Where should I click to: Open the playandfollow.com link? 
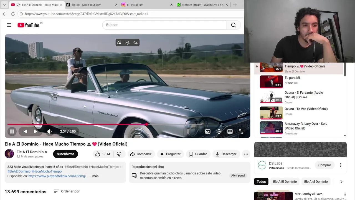coord(58,176)
